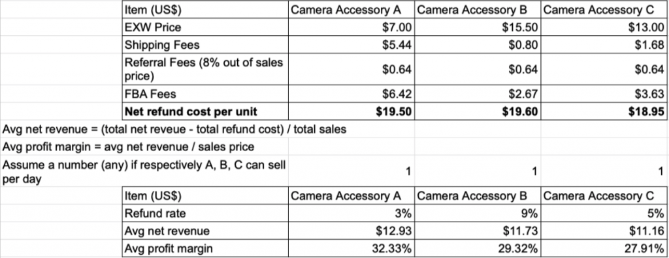
Task: Click top Camera Accessory C header cell
Action: [x=604, y=9]
